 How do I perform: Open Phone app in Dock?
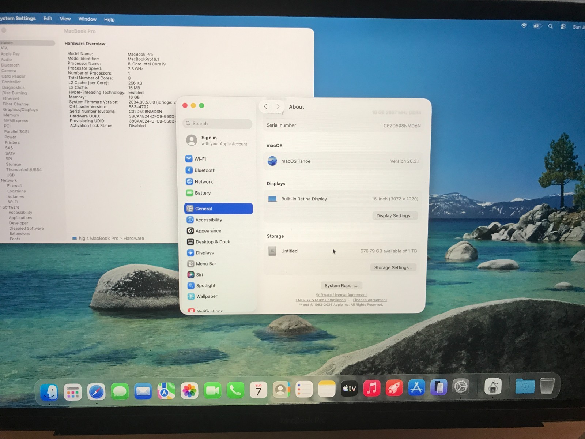click(x=235, y=391)
